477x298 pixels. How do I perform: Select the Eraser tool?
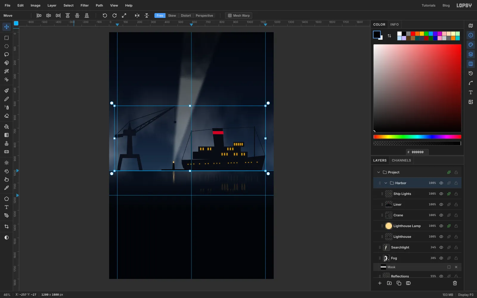7,116
